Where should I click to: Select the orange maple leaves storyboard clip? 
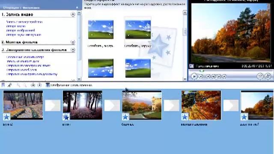[x=201, y=105]
